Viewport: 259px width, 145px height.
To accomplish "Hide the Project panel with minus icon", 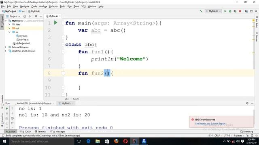I will (x=41, y=16).
